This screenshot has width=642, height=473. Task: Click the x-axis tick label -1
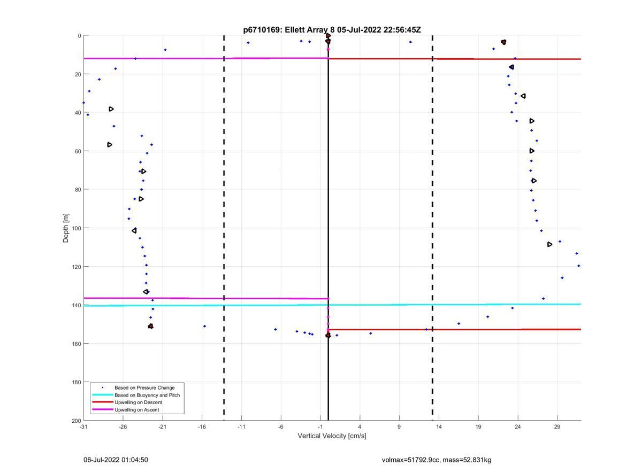click(320, 427)
